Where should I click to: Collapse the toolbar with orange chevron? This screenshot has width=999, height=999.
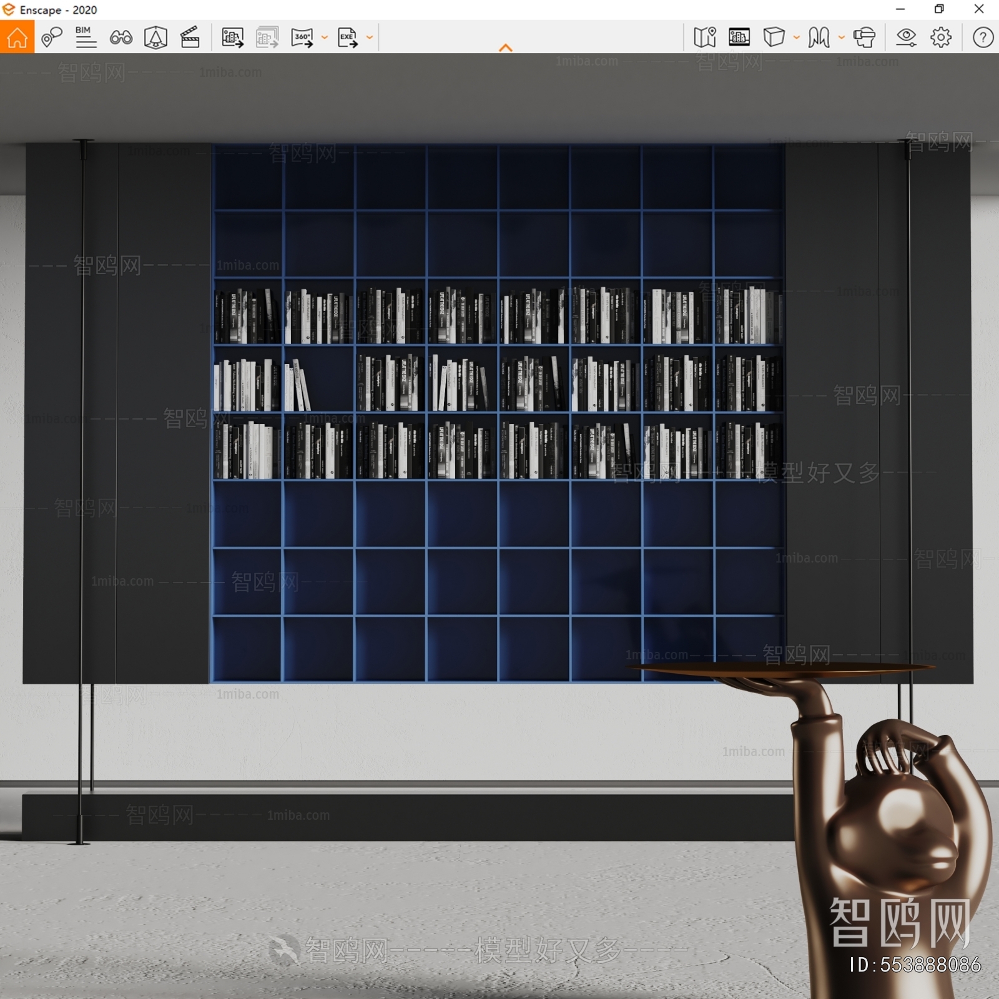506,47
